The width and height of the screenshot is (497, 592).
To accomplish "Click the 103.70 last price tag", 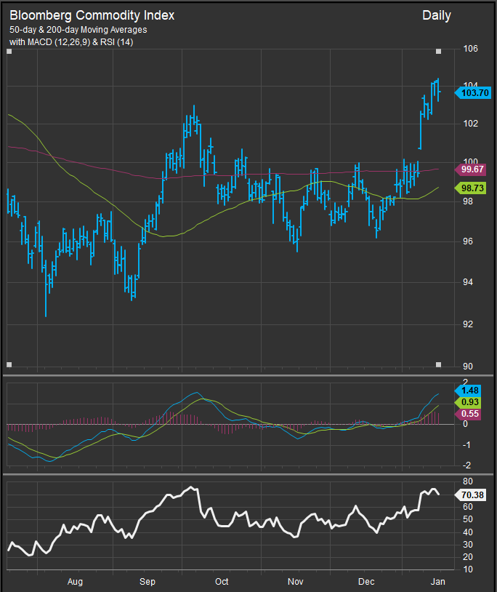I will coord(473,92).
